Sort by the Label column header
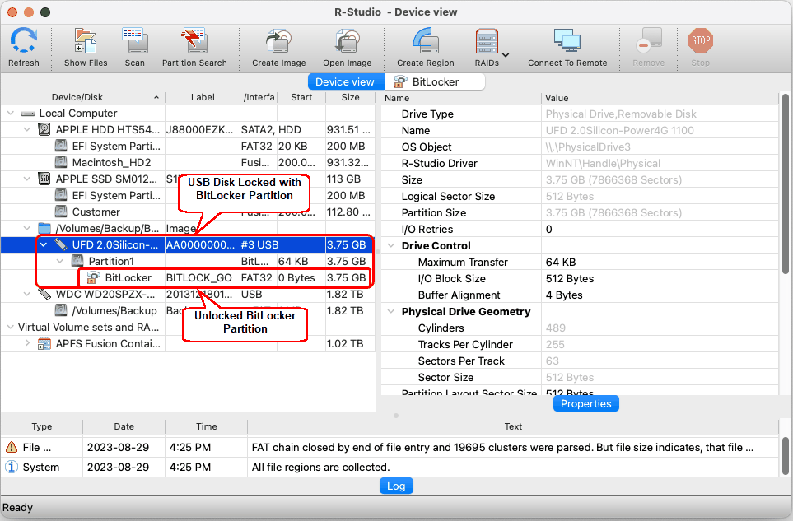This screenshot has width=793, height=521. (203, 97)
